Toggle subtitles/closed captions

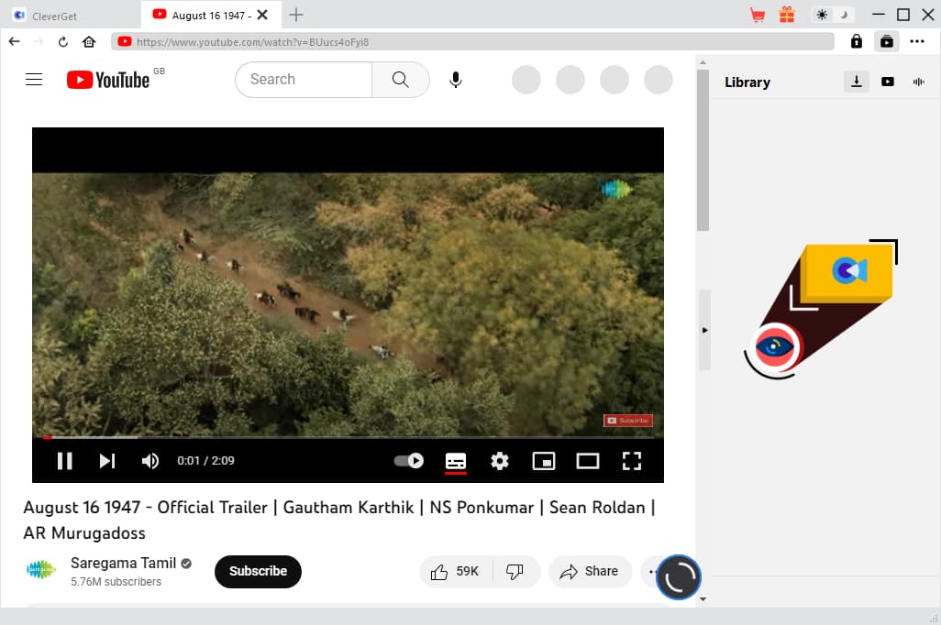point(456,461)
